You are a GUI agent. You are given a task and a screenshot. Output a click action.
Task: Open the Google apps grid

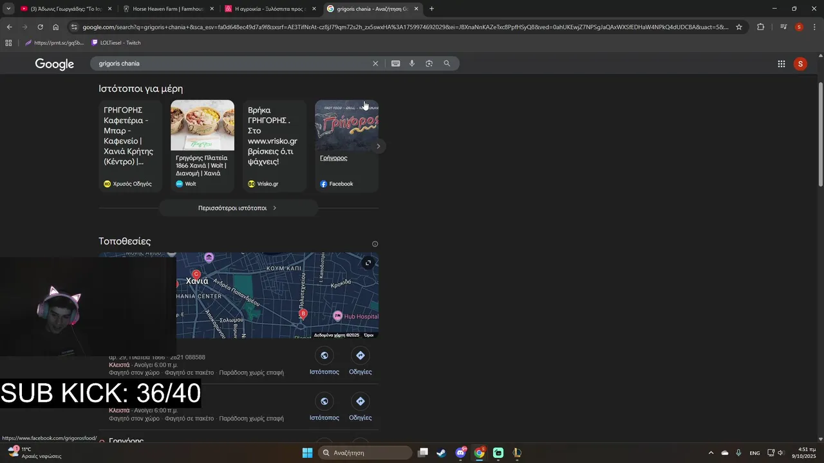click(x=781, y=64)
